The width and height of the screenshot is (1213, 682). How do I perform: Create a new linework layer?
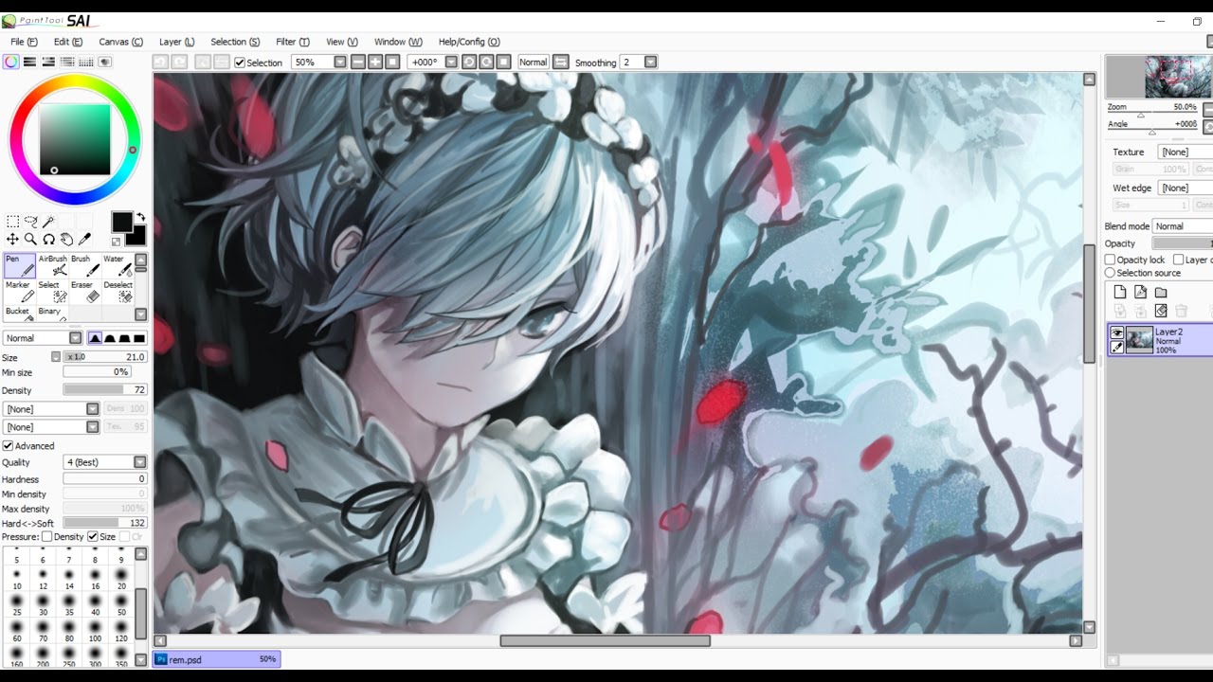point(1141,293)
